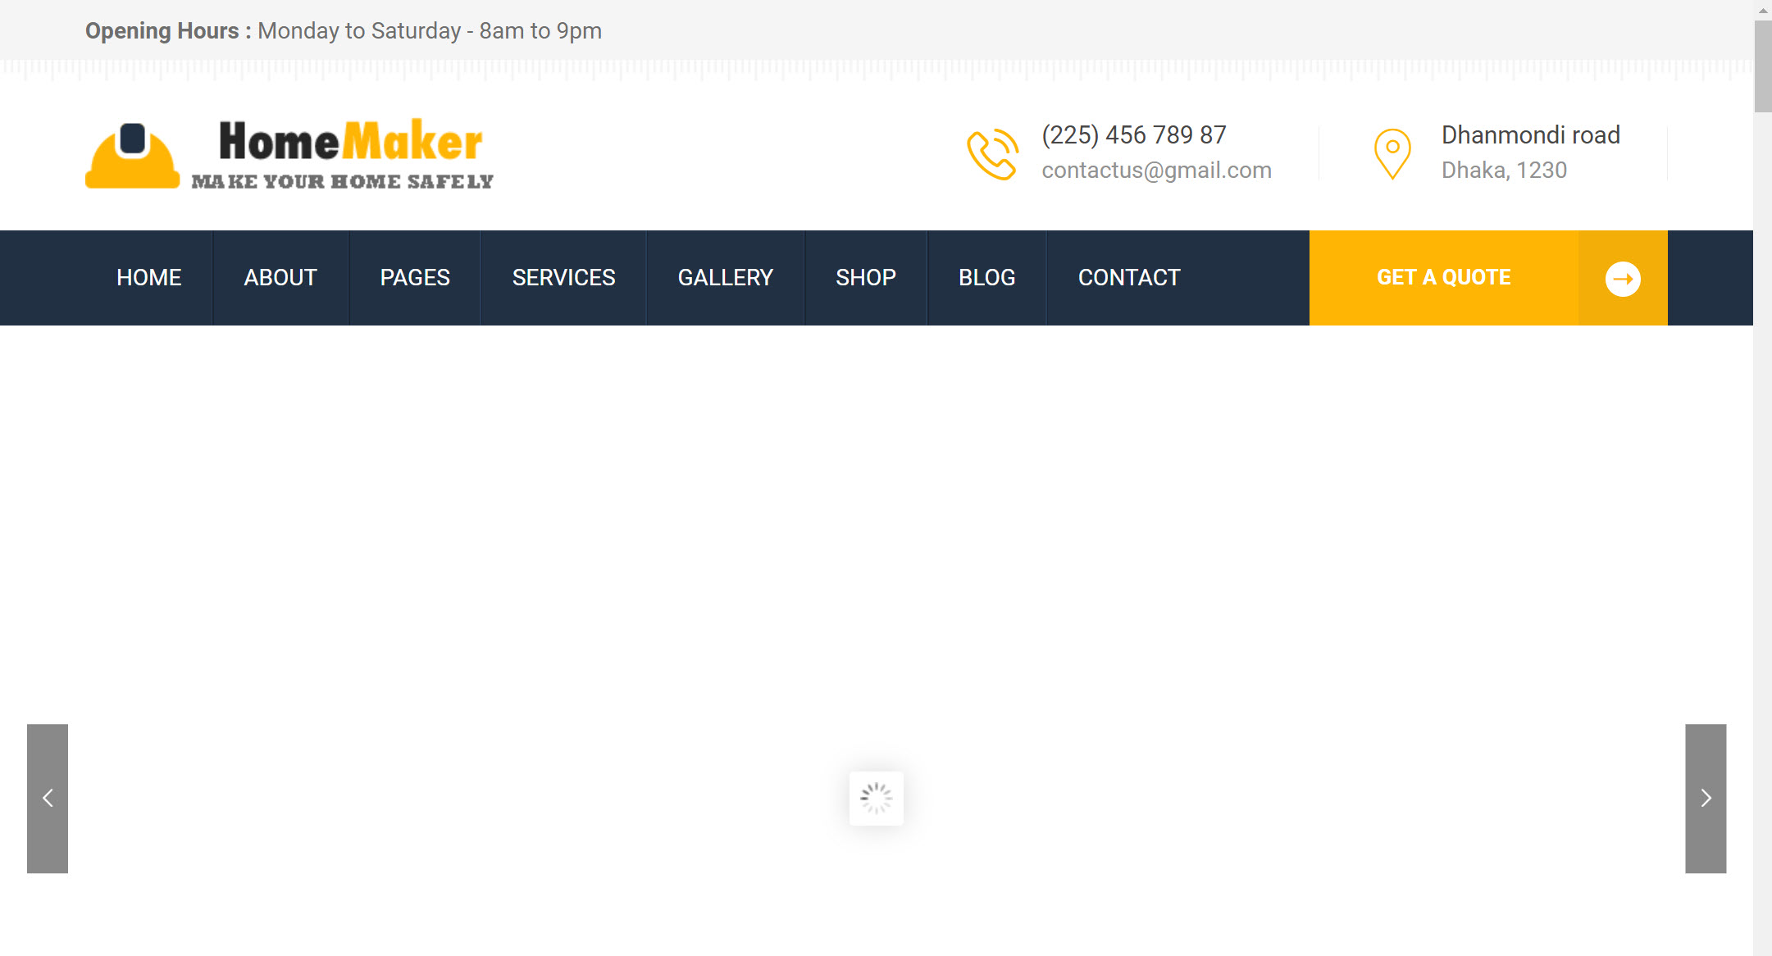Click the HomeMaker helmet logo icon
This screenshot has width=1772, height=956.
point(132,156)
